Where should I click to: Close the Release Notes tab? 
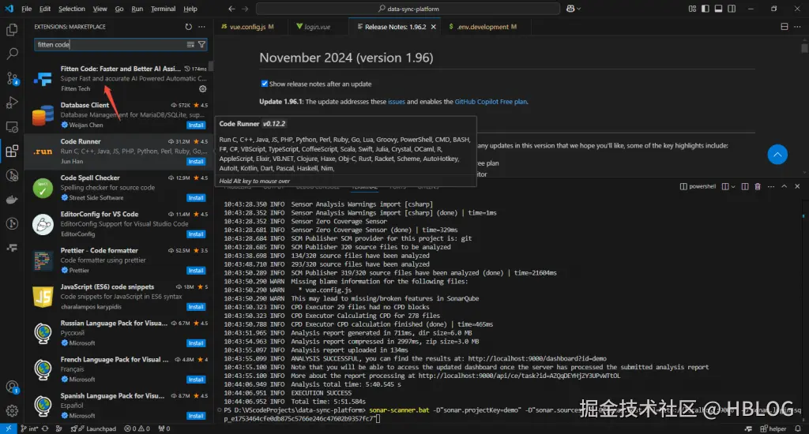click(434, 27)
